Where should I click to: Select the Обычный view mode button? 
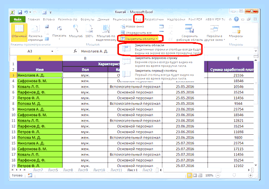[19, 33]
